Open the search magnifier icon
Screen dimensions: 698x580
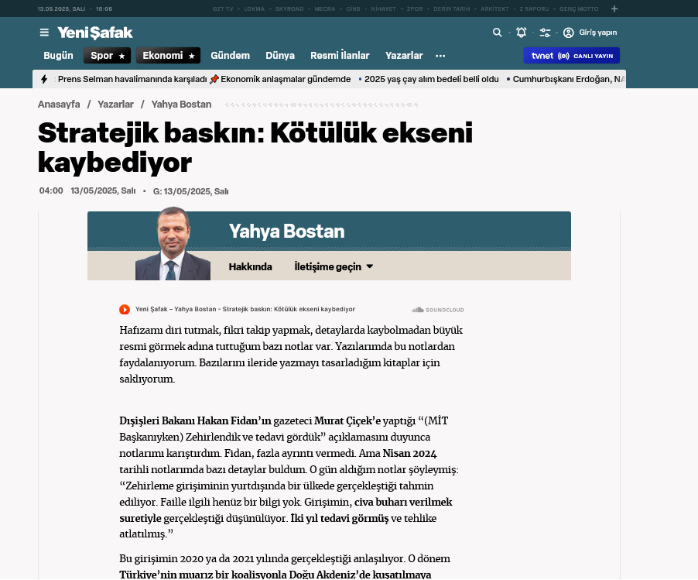coord(498,33)
